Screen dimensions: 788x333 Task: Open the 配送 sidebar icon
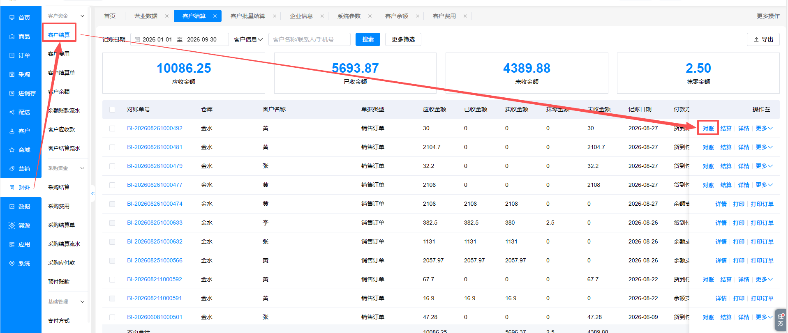[12, 112]
